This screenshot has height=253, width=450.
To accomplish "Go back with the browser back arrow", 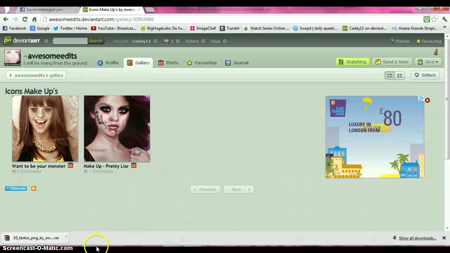I will [6, 19].
